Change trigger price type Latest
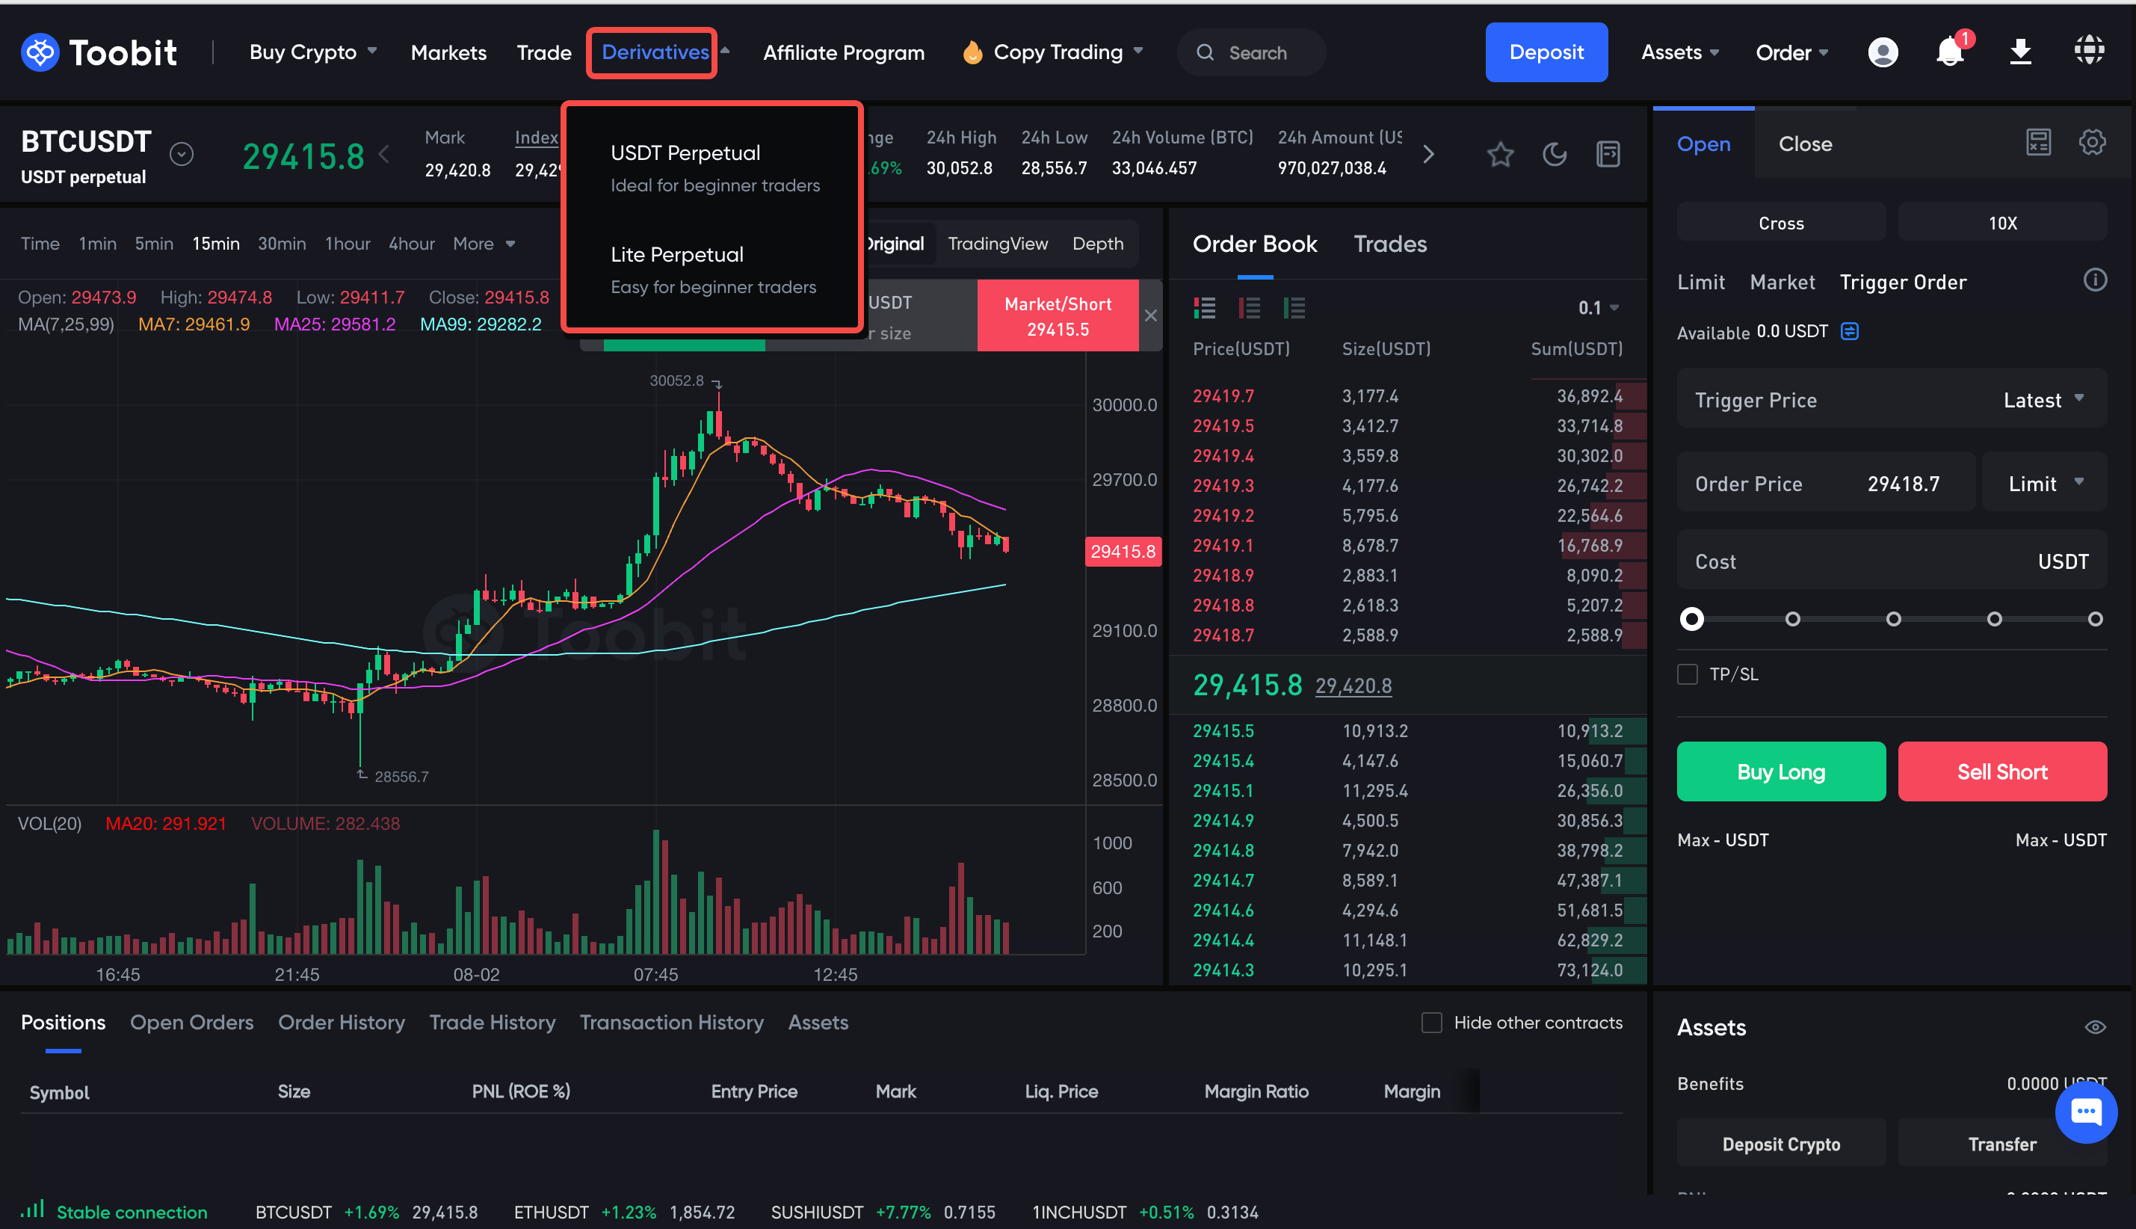The image size is (2136, 1229). (2043, 400)
